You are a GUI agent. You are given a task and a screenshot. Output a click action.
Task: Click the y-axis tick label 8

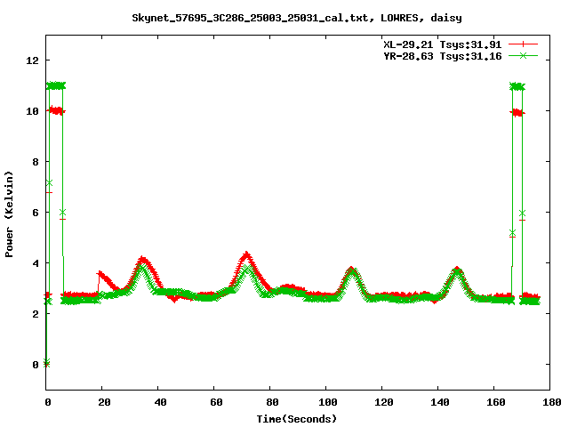(x=36, y=162)
